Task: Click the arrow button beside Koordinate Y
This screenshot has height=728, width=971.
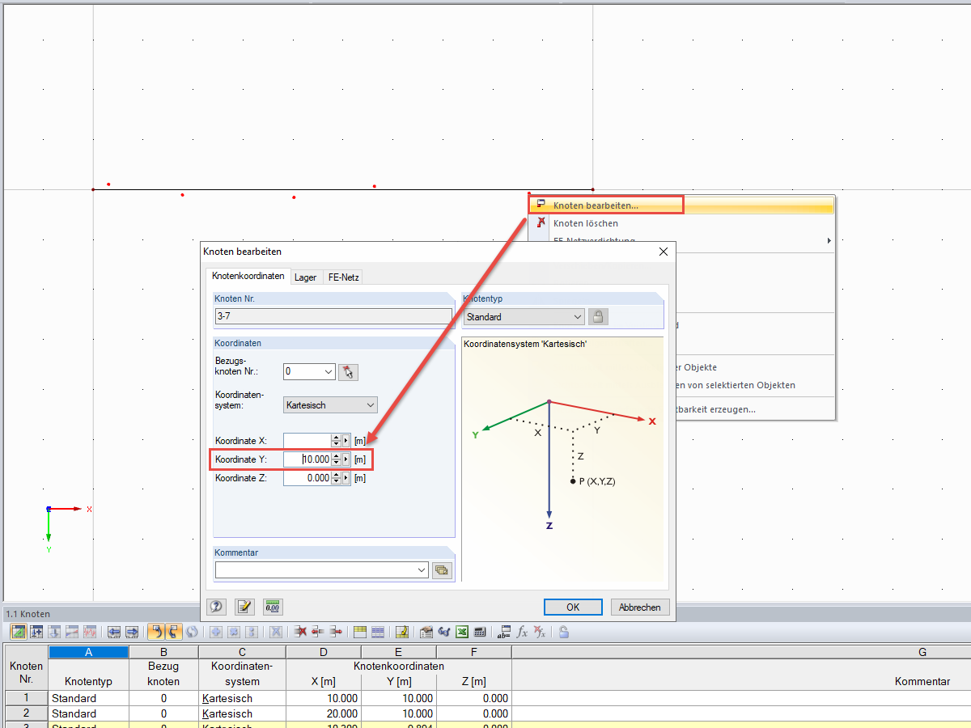Action: coord(346,459)
